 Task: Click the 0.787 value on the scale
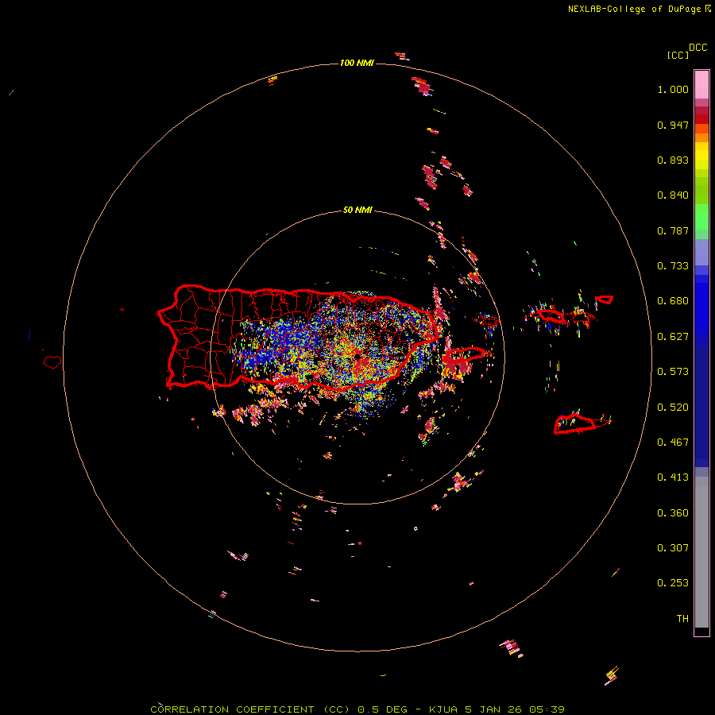pos(673,230)
